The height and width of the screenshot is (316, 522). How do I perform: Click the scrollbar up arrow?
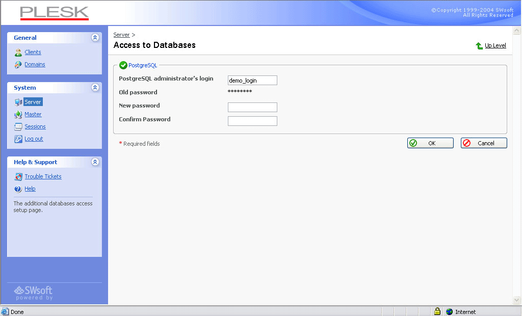click(x=516, y=31)
